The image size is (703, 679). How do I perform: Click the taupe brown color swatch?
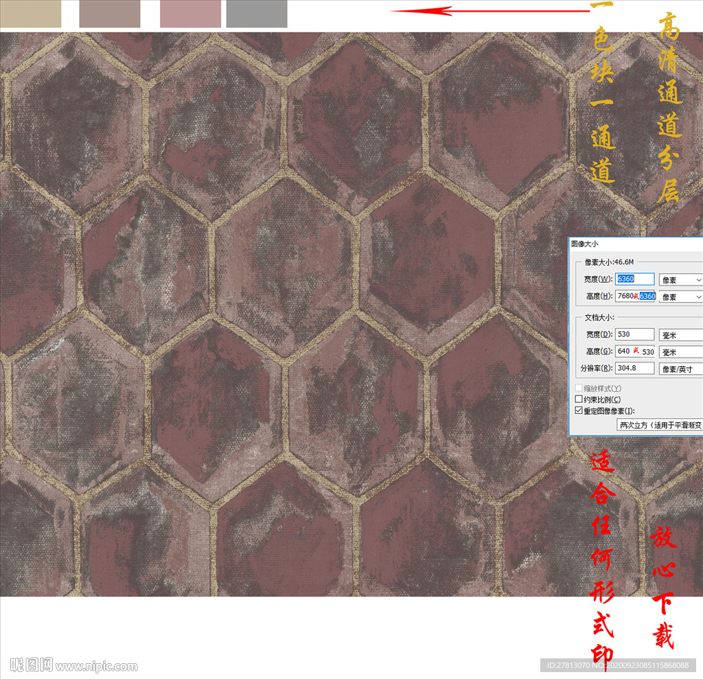(110, 14)
